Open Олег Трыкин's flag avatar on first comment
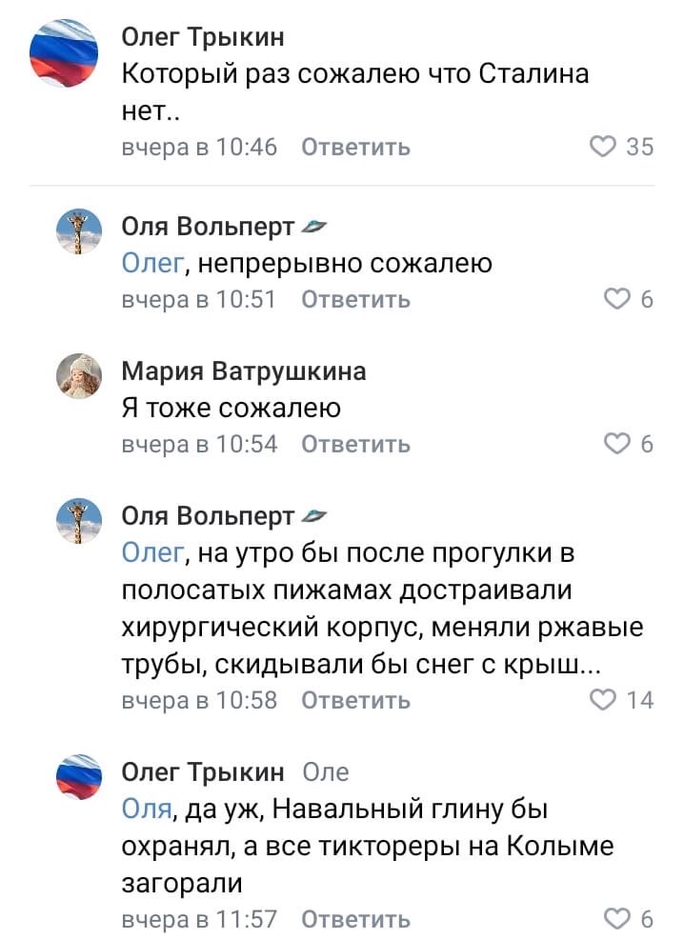This screenshot has height=940, width=684. (x=64, y=54)
